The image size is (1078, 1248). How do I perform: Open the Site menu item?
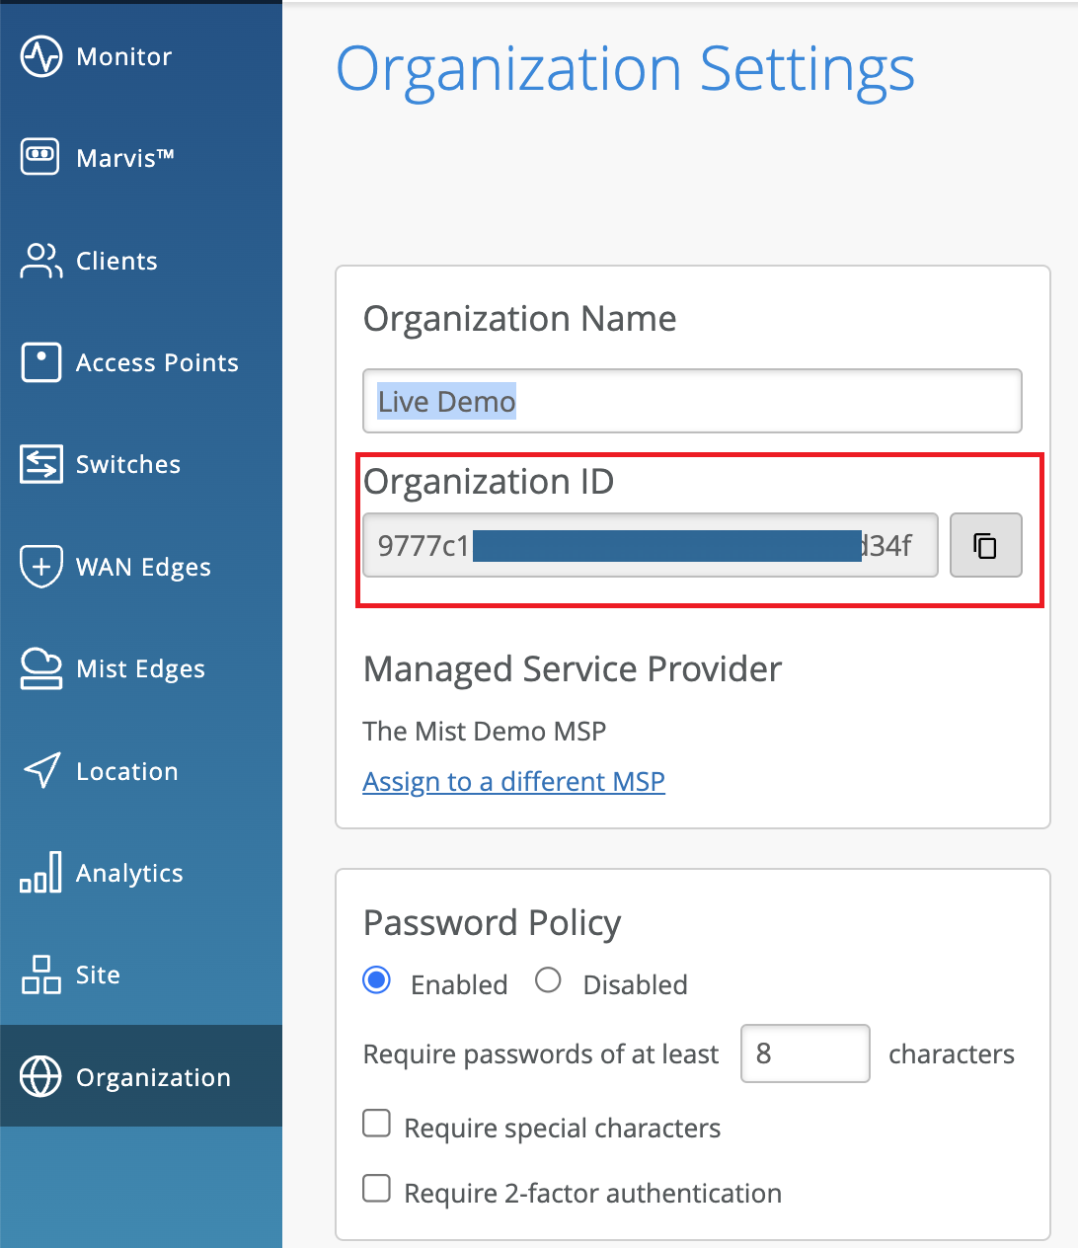[x=98, y=975]
